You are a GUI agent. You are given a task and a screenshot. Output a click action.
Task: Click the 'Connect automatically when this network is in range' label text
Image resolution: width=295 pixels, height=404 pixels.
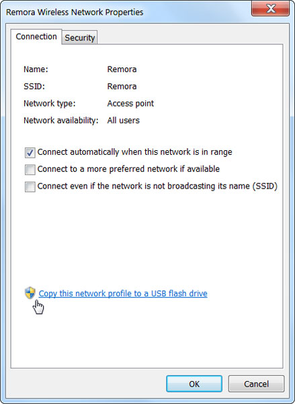135,152
